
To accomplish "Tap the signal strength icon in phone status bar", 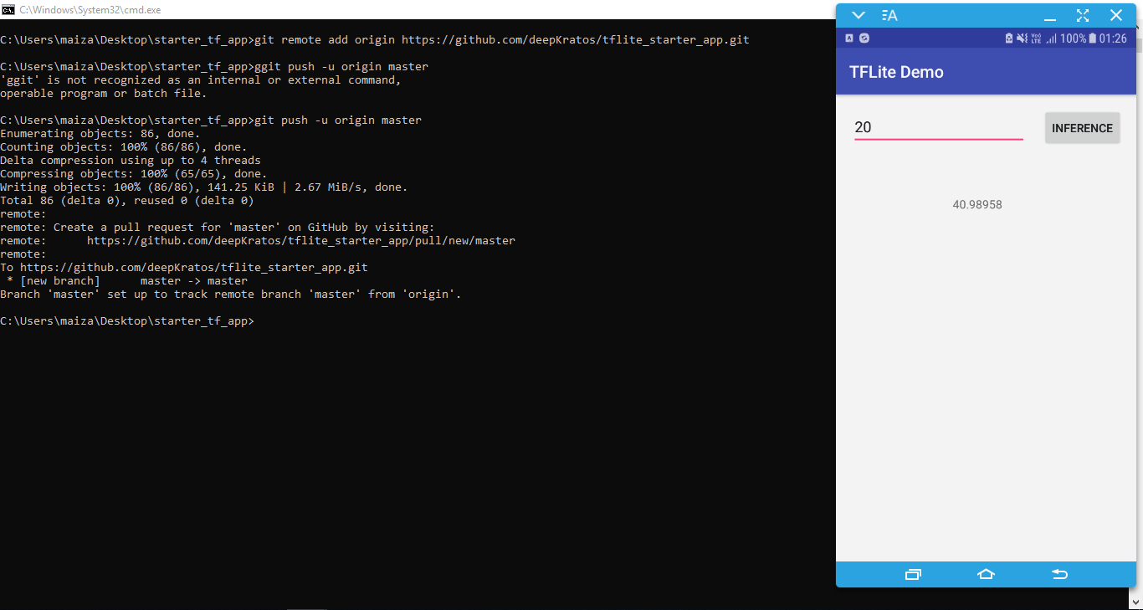I will tap(1051, 38).
